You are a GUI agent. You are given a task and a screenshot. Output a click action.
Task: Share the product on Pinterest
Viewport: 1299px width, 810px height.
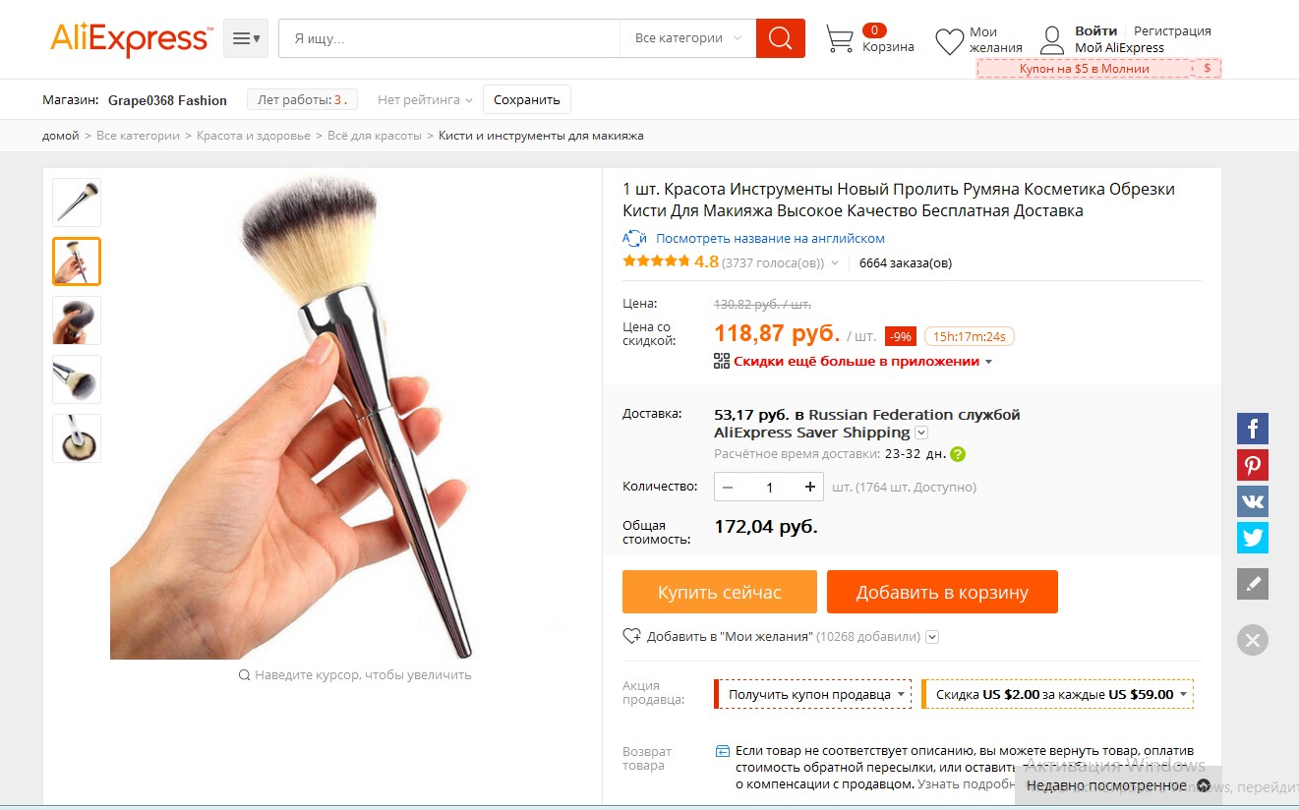click(1253, 465)
